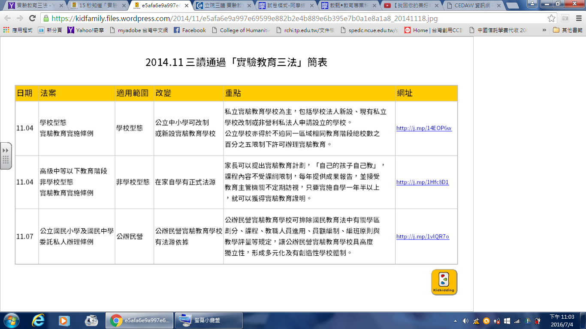
Task: Bookmark this page with the star icon
Action: [552, 19]
